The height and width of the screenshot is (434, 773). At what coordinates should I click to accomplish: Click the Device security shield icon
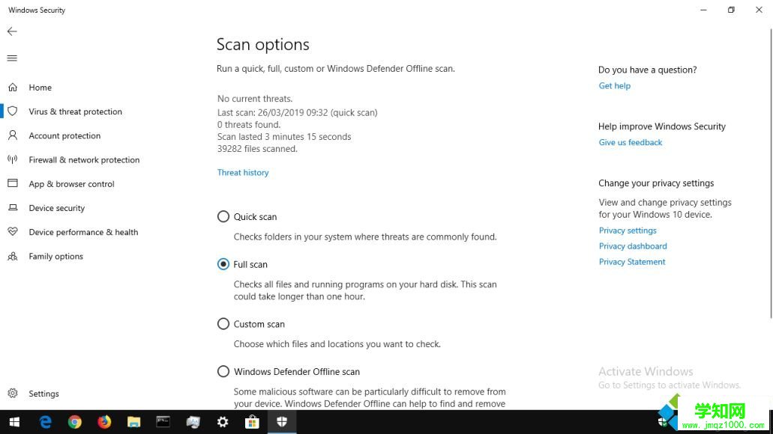coord(13,207)
